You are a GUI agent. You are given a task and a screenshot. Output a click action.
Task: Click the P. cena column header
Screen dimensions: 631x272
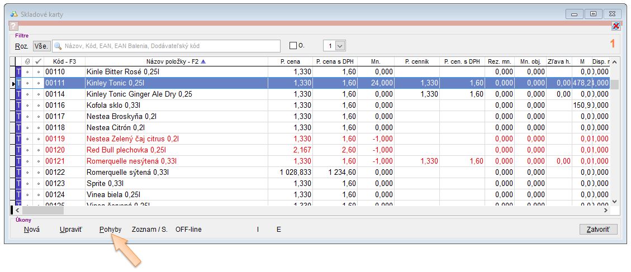coord(290,61)
